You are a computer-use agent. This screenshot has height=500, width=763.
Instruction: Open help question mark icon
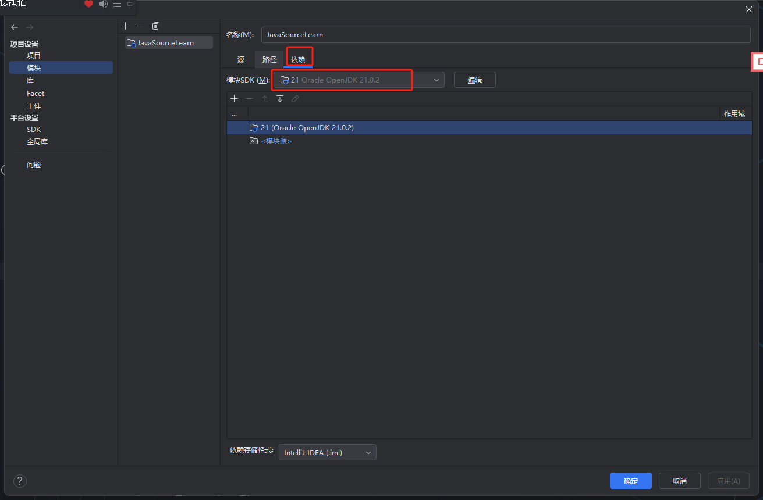pos(20,481)
